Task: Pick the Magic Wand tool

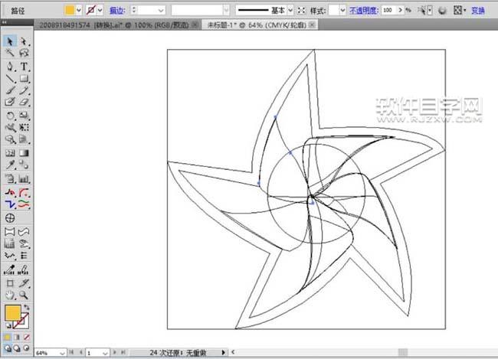Action: 10,53
